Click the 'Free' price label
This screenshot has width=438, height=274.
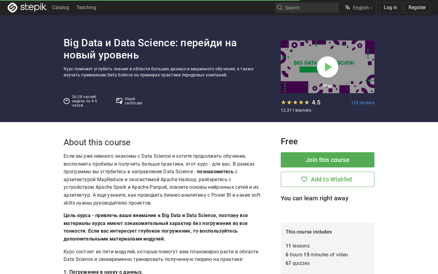tap(289, 141)
